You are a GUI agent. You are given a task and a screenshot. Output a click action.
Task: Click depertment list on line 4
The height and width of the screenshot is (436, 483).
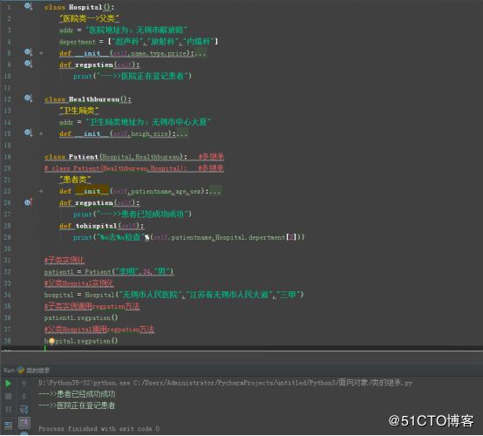[x=139, y=42]
